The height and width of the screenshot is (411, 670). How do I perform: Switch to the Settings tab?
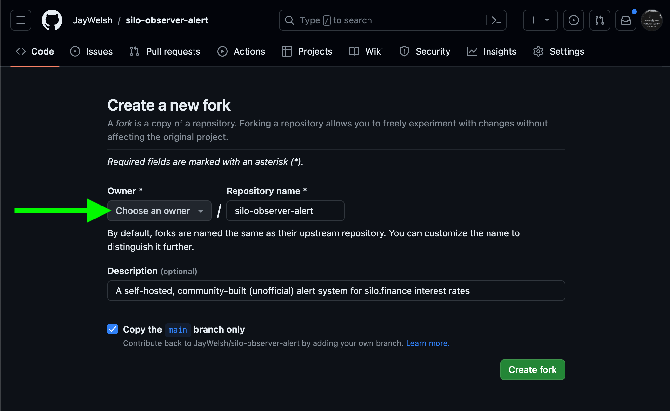[559, 51]
